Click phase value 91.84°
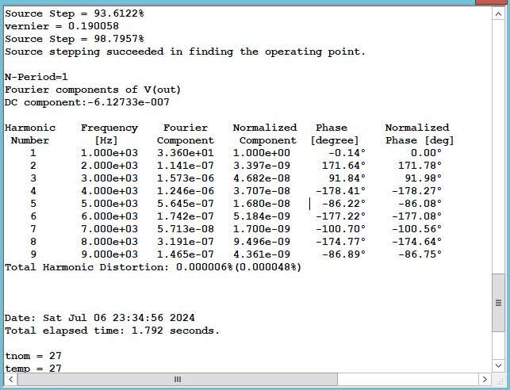 coord(347,178)
